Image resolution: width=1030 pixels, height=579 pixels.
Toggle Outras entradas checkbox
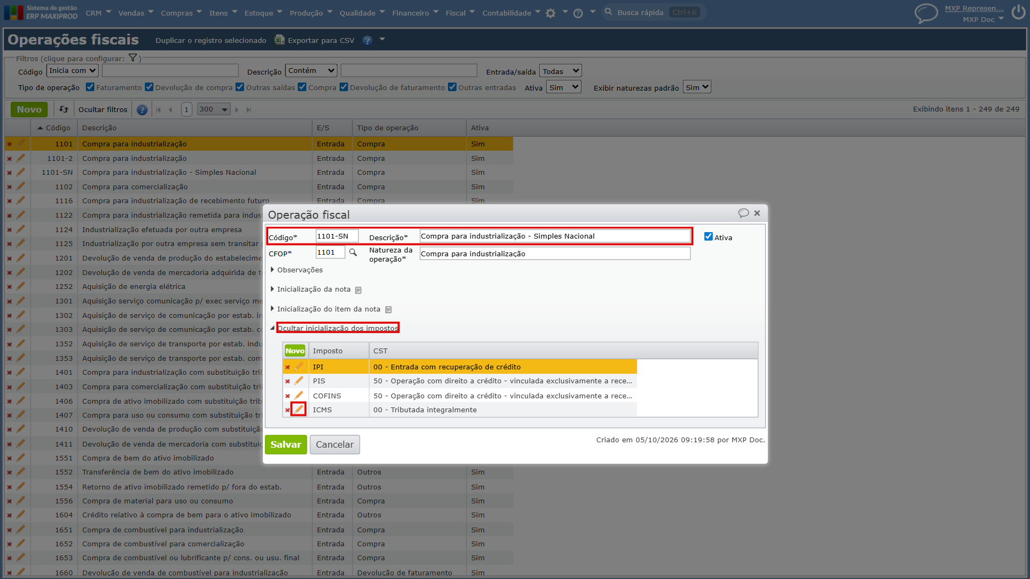point(452,87)
